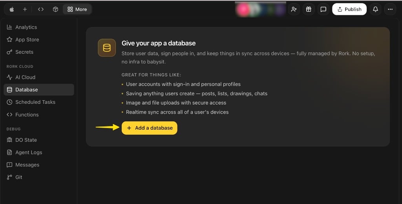Open Secrets in the sidebar

pyautogui.click(x=39, y=52)
